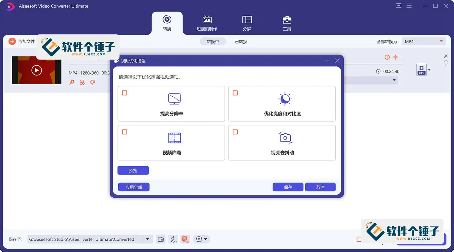Open the save path dropdown arrow
This screenshot has height=252, width=454.
(148, 239)
